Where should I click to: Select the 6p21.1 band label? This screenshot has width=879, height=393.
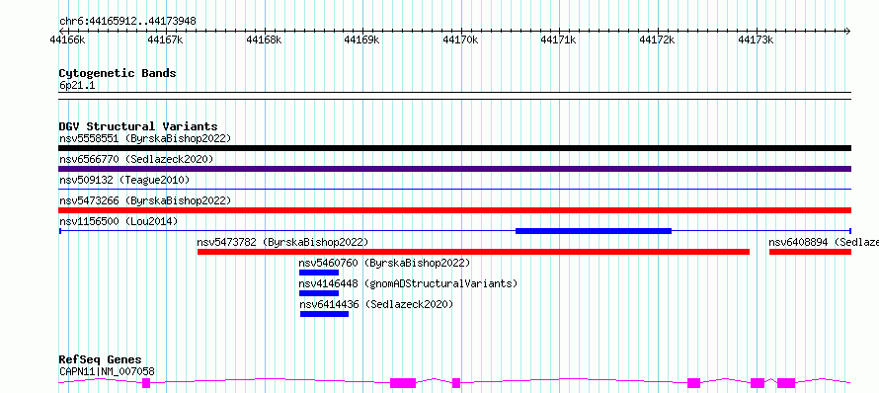click(x=77, y=86)
